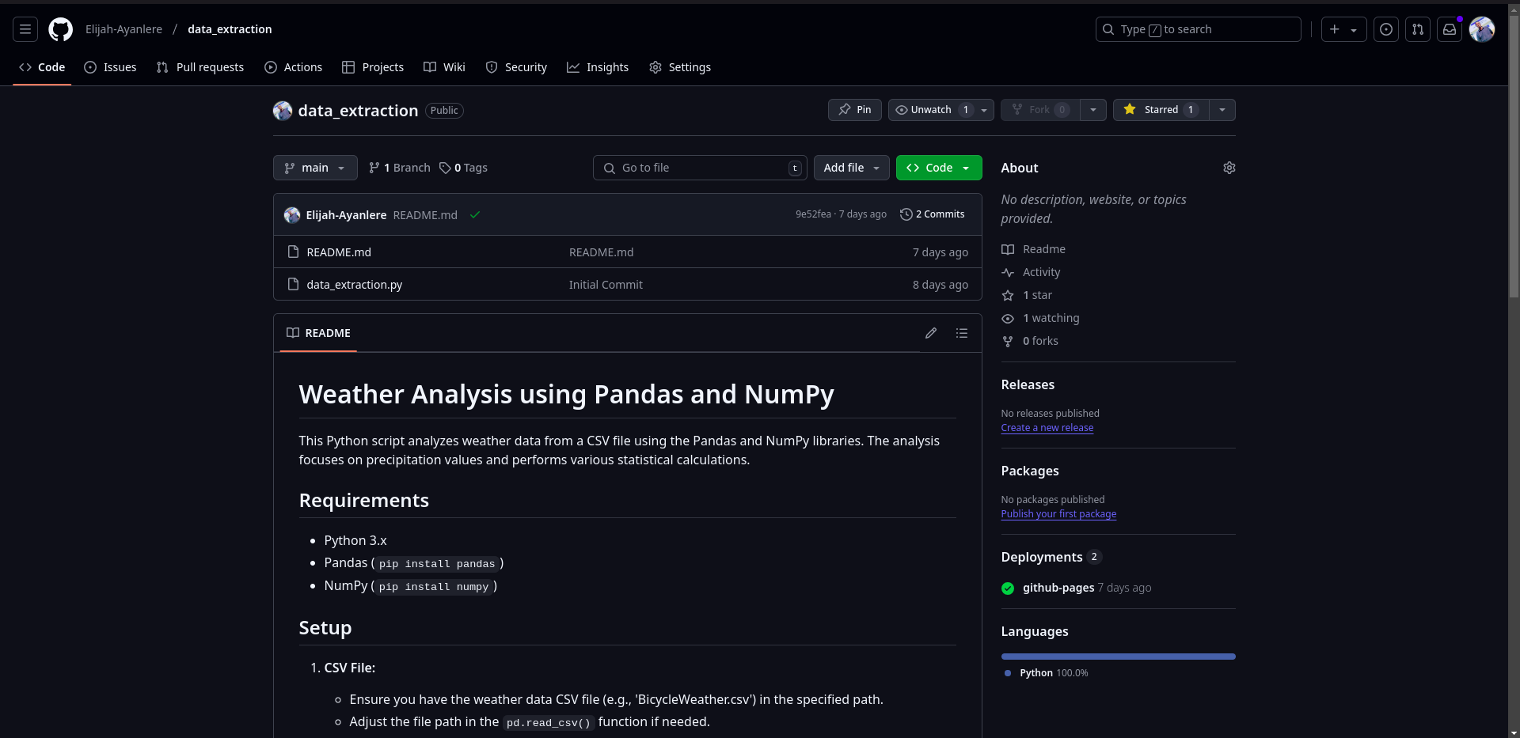Open repository Settings tab

(x=680, y=67)
